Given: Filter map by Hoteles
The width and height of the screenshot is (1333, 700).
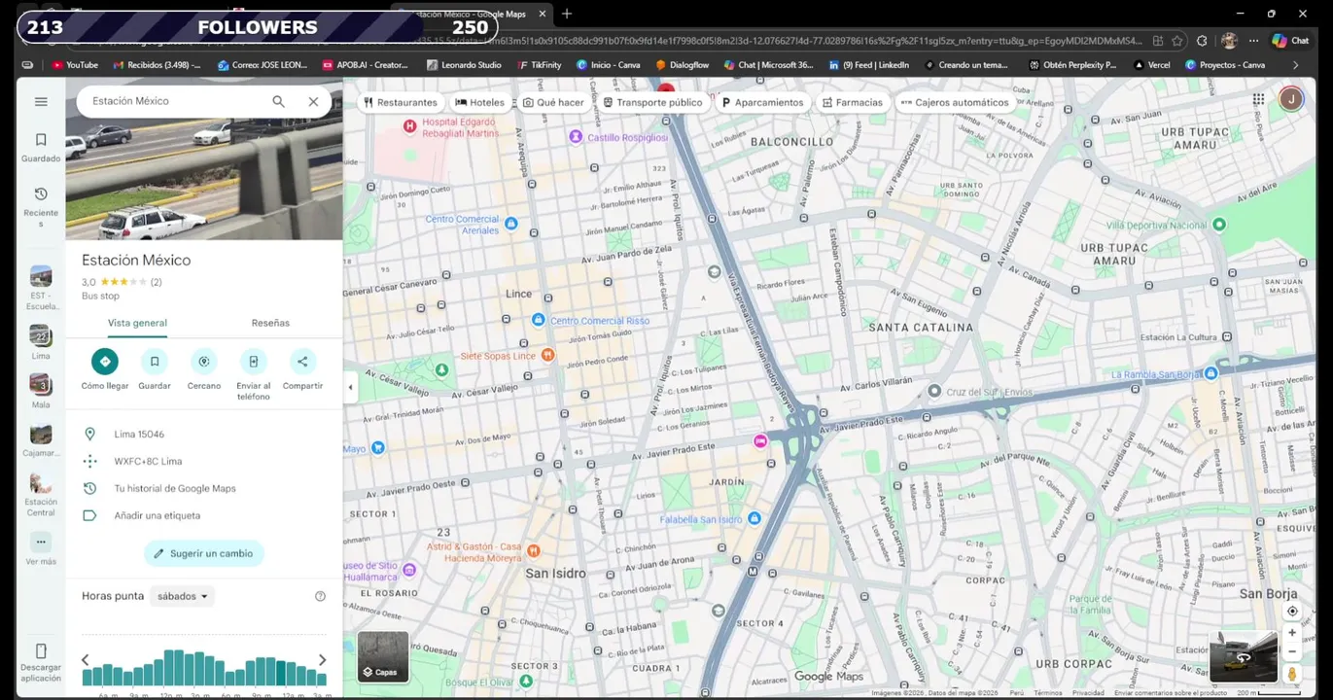Looking at the screenshot, I should pyautogui.click(x=479, y=102).
